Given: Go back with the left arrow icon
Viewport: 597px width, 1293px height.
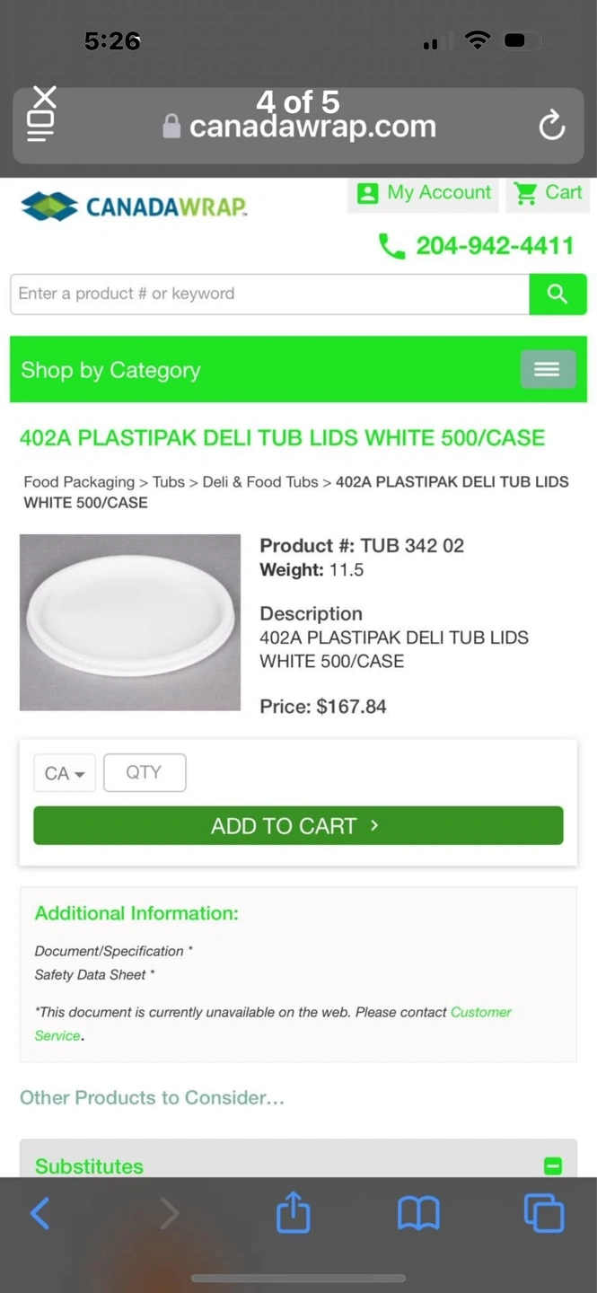Looking at the screenshot, I should pyautogui.click(x=40, y=1213).
